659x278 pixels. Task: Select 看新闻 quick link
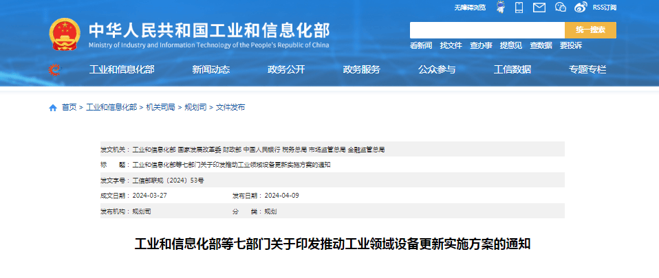[x=421, y=46]
